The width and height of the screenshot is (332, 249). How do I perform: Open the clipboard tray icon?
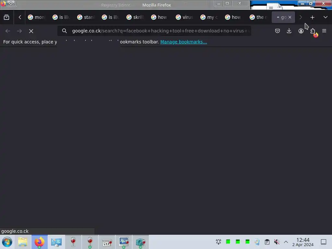[x=267, y=242]
